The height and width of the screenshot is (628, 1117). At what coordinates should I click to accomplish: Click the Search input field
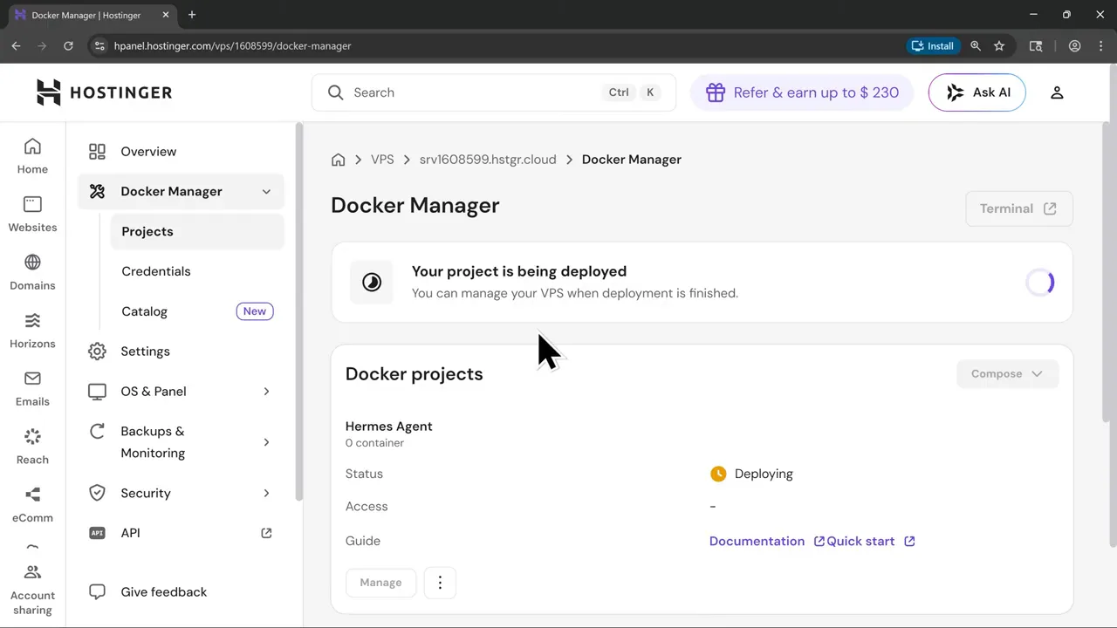[x=494, y=92]
